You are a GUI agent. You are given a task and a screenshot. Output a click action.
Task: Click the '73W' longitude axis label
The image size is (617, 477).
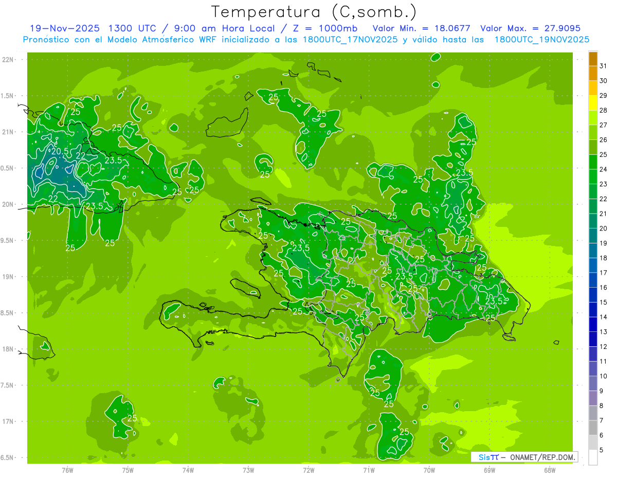248,470
